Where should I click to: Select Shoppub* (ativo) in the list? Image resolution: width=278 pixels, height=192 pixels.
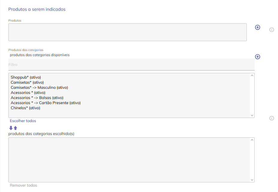[26, 77]
